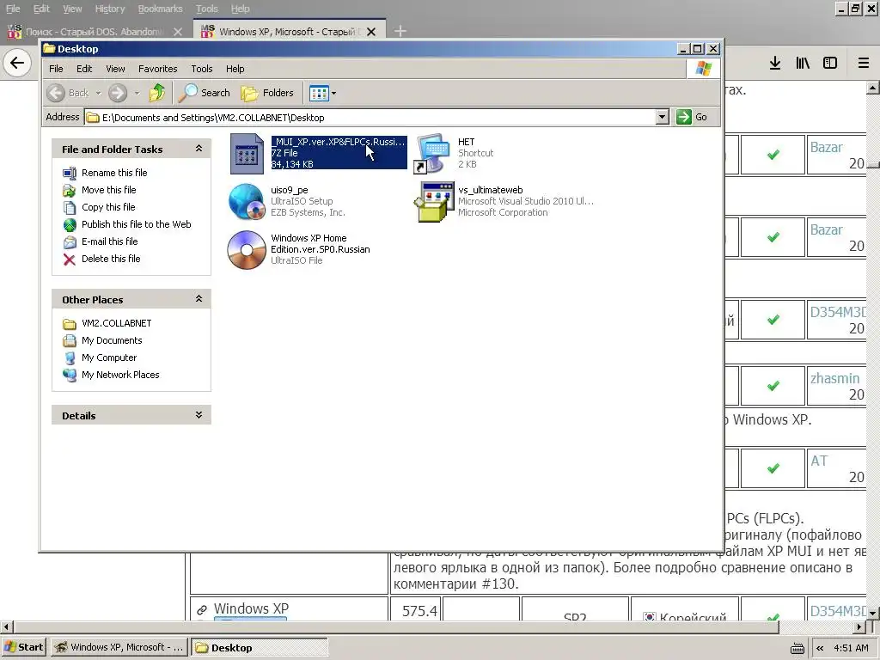880x660 pixels.
Task: Select the MUI_XP 7Z file icon
Action: (x=247, y=154)
